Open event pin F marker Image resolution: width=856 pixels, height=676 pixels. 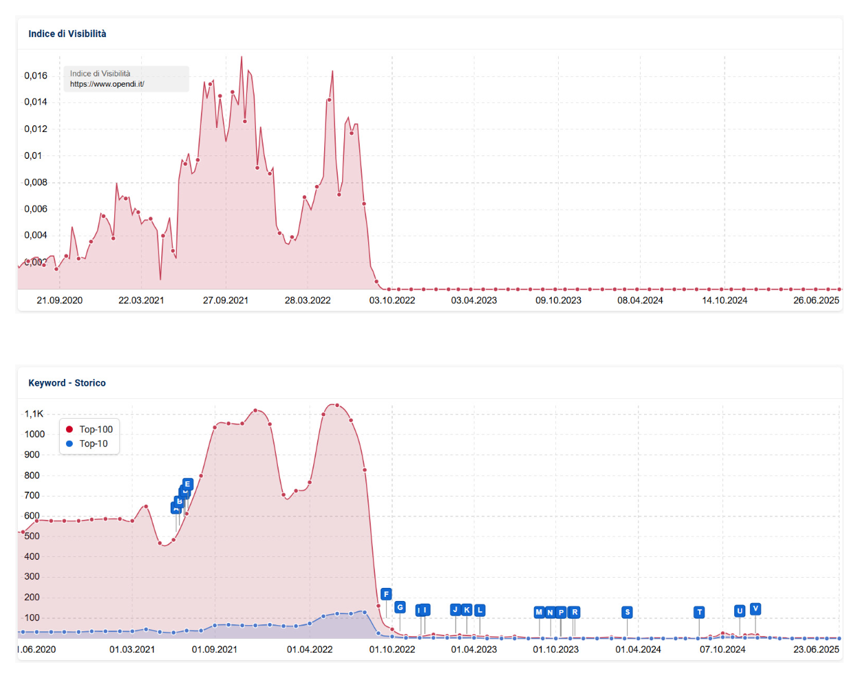(x=386, y=594)
